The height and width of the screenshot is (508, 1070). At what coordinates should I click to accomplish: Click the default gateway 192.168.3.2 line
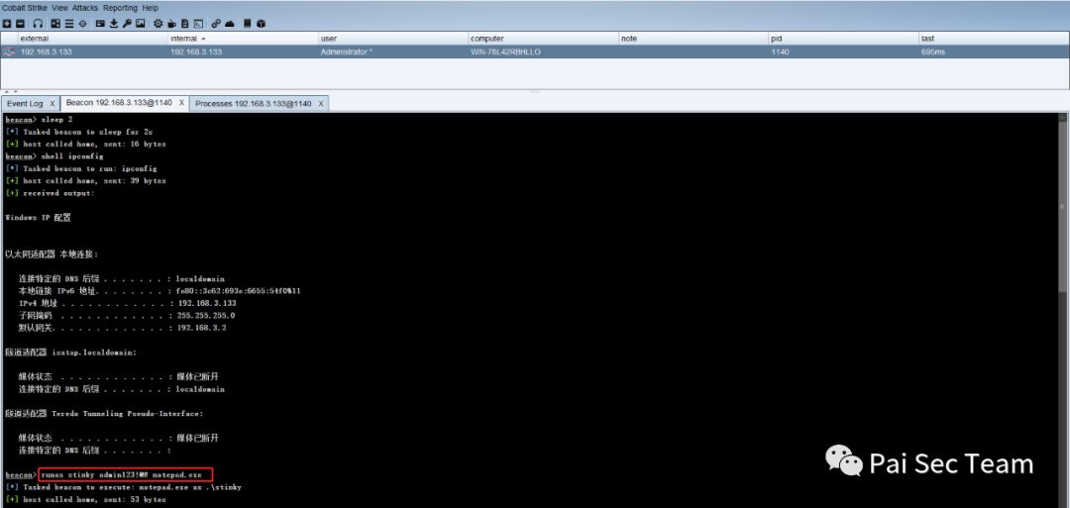coord(122,328)
